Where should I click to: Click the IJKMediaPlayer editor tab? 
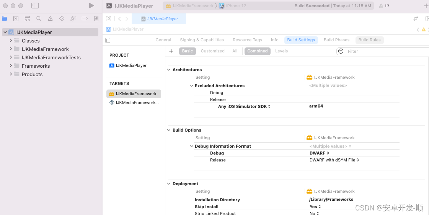coord(159,19)
